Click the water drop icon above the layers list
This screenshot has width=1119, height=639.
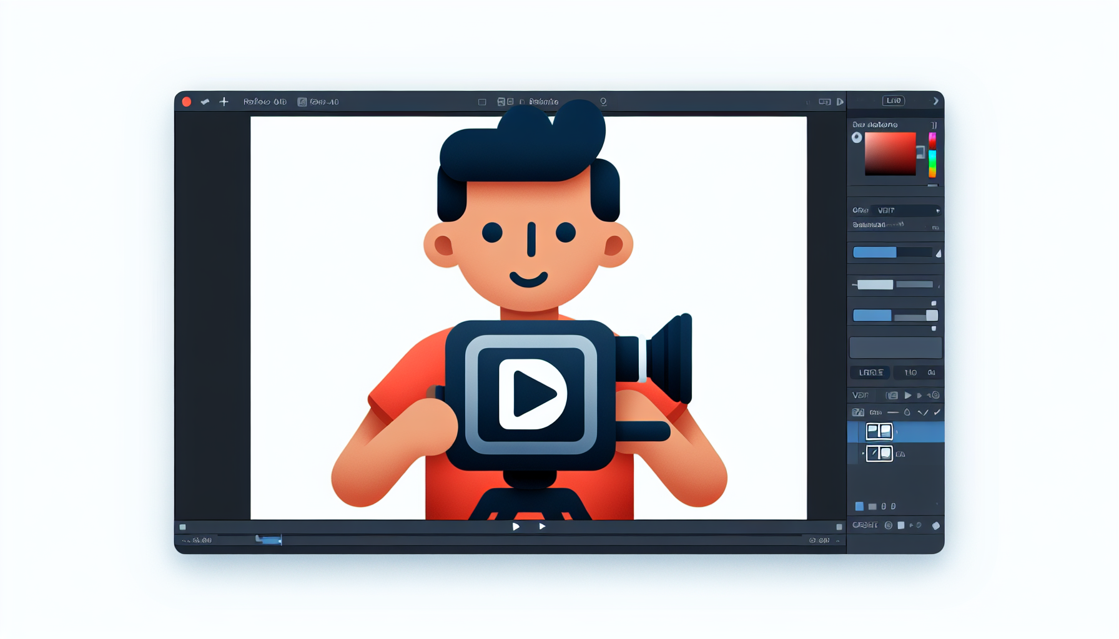(907, 412)
